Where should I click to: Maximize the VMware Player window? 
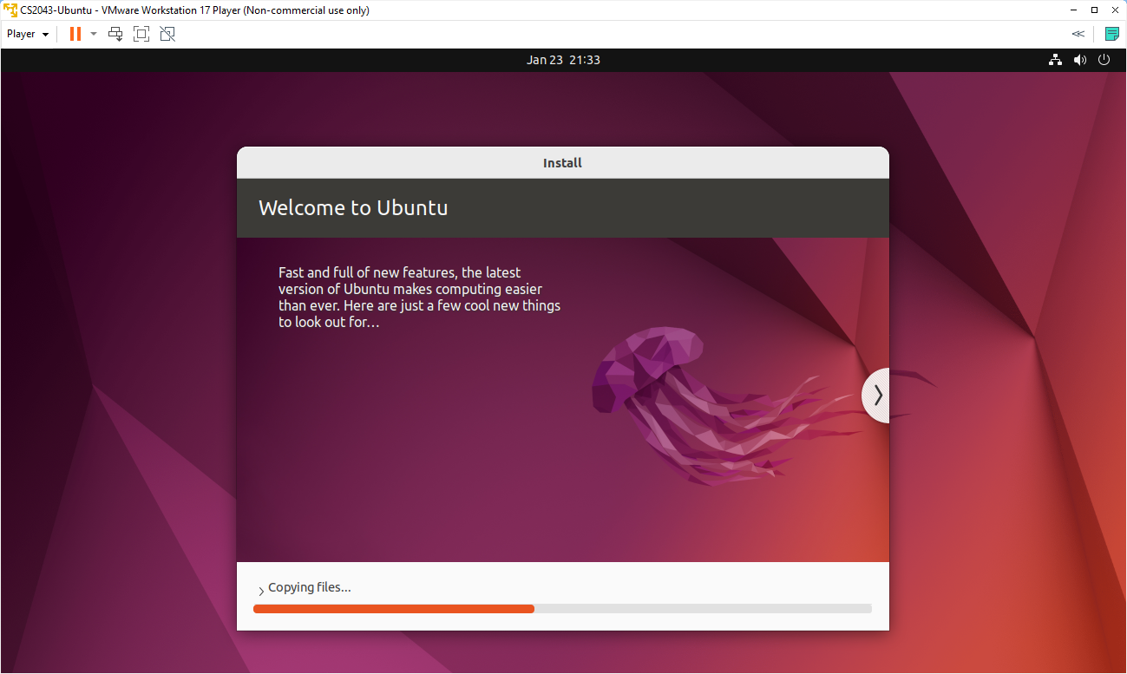pos(1094,10)
